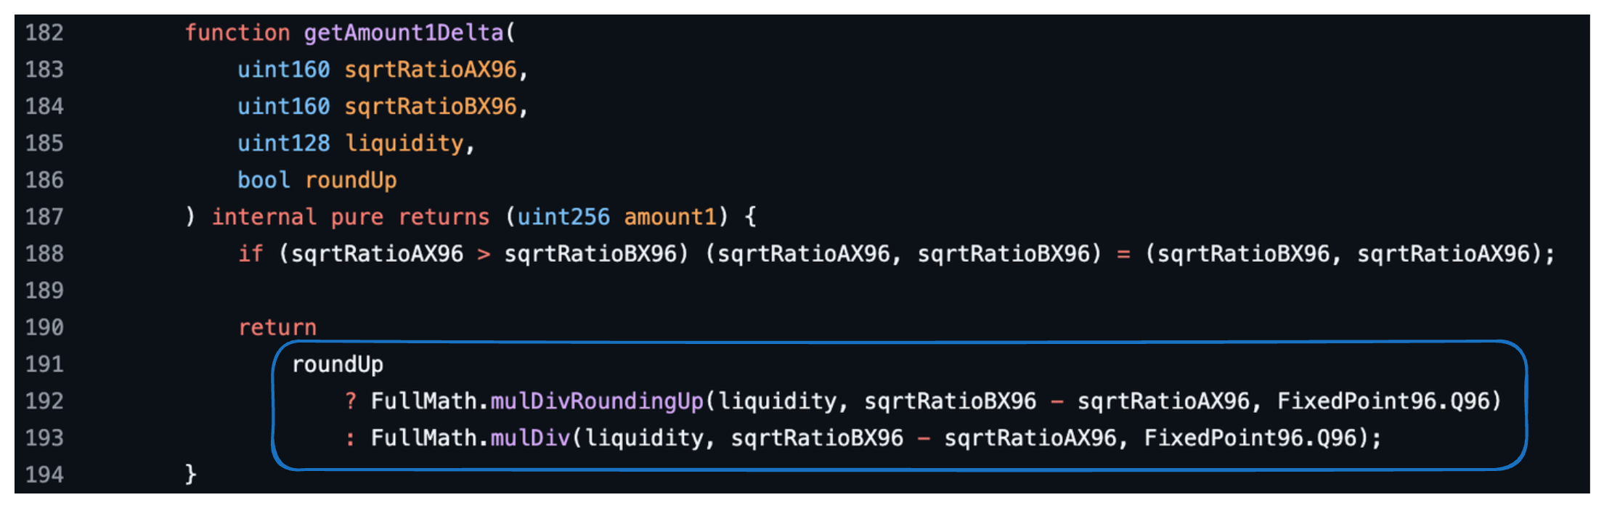Click the roundUp condition on line 191
Viewport: 1604px width, 508px height.
click(337, 364)
